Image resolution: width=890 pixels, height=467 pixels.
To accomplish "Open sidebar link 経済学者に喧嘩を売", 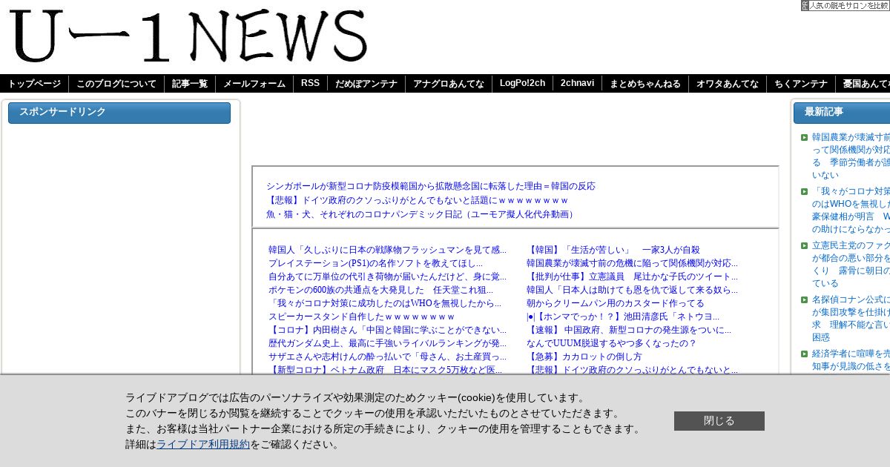I will point(851,361).
